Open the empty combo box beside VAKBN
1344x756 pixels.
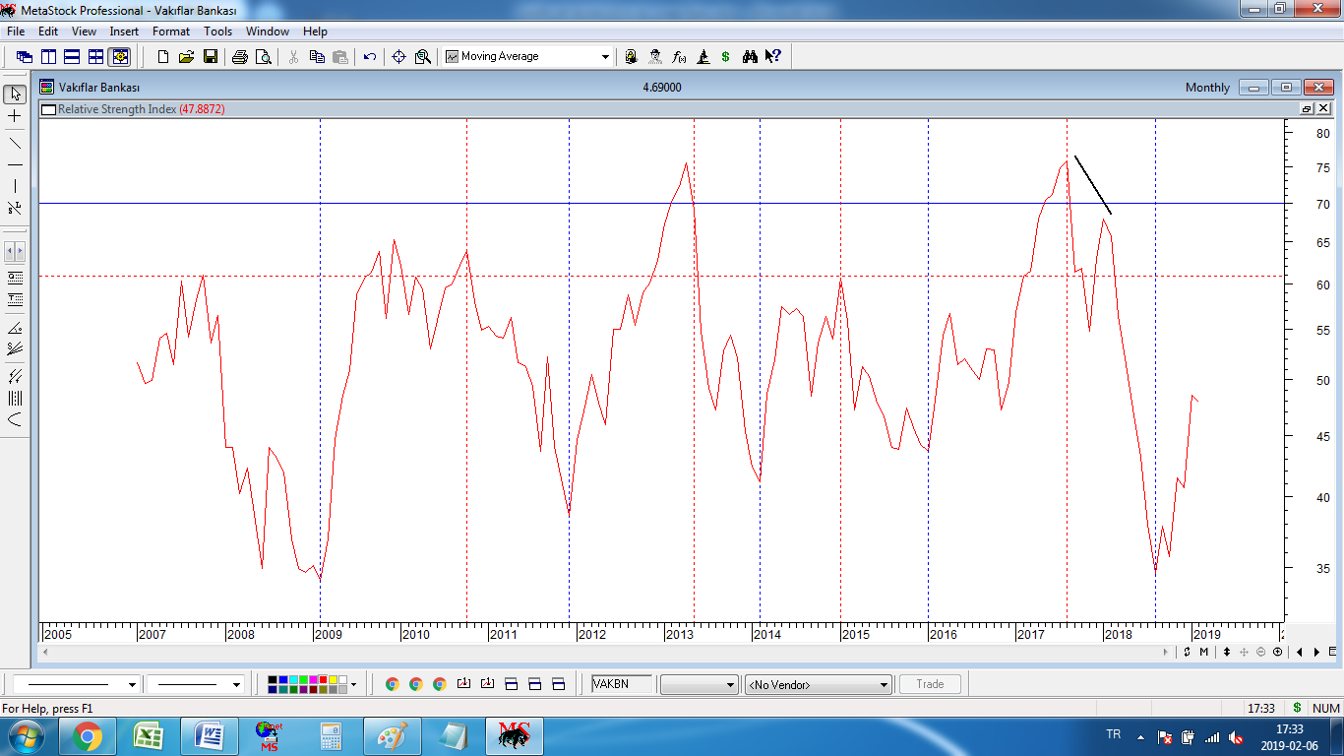(x=699, y=684)
